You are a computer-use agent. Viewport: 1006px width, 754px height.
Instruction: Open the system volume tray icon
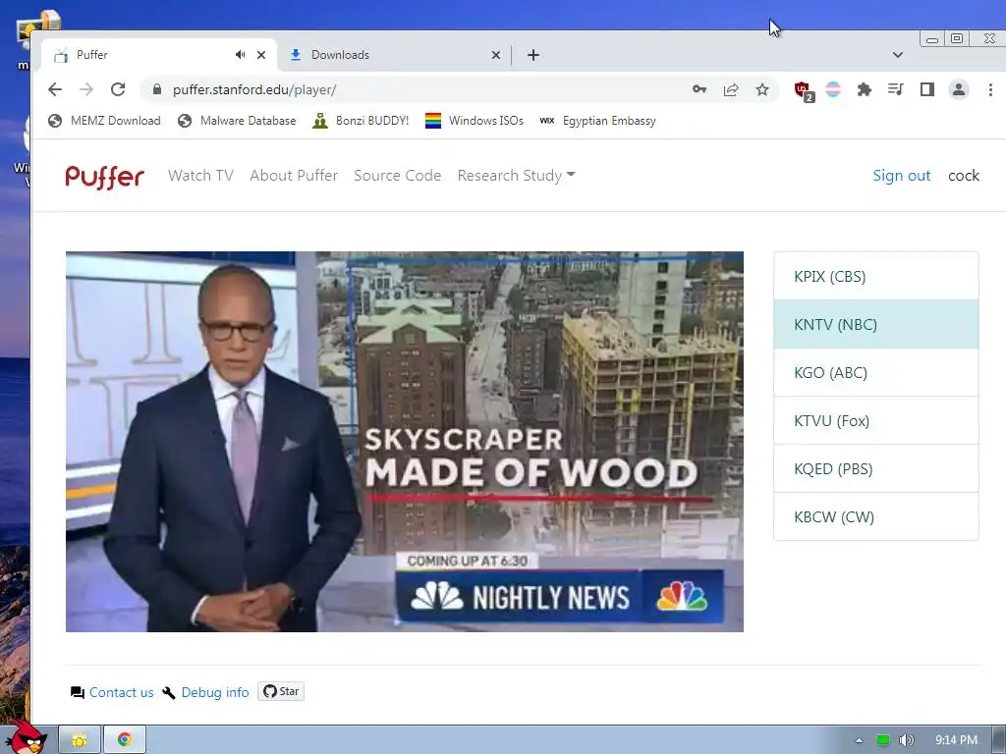pyautogui.click(x=906, y=740)
